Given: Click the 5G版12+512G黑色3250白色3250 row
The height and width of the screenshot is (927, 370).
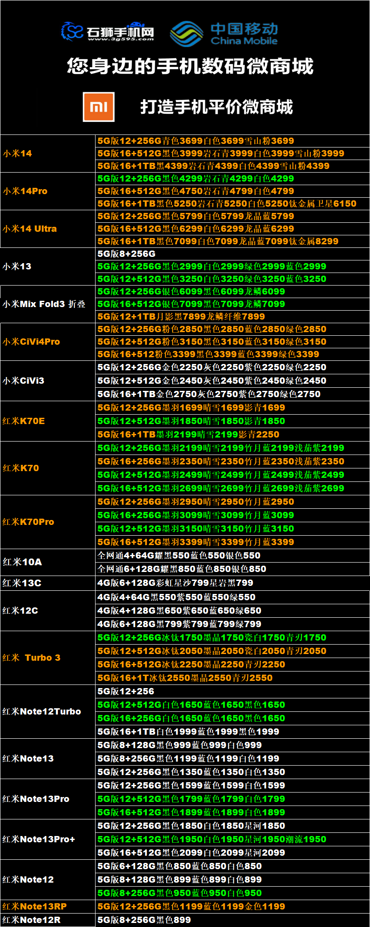Looking at the screenshot, I should point(233,279).
